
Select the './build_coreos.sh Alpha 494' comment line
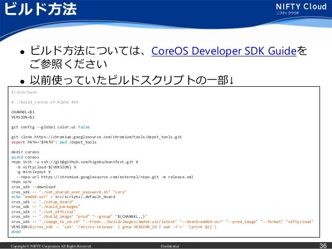(x=45, y=102)
